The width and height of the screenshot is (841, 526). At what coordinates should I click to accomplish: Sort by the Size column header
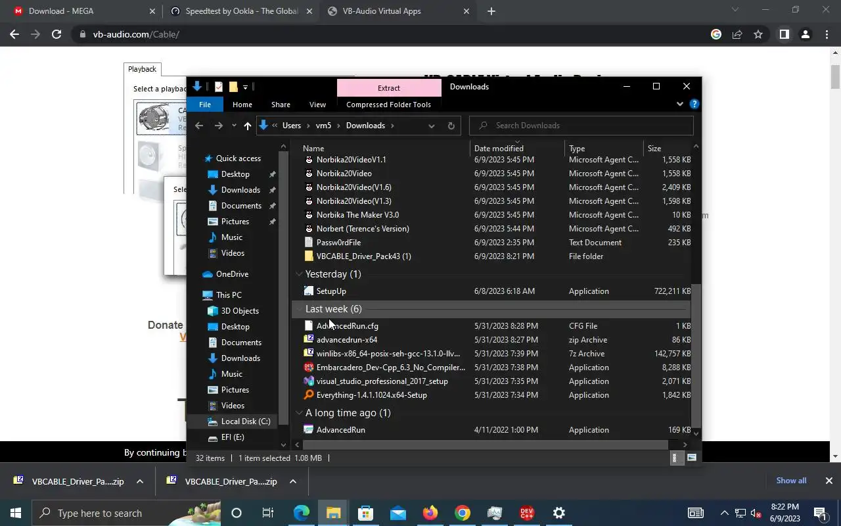pos(668,149)
